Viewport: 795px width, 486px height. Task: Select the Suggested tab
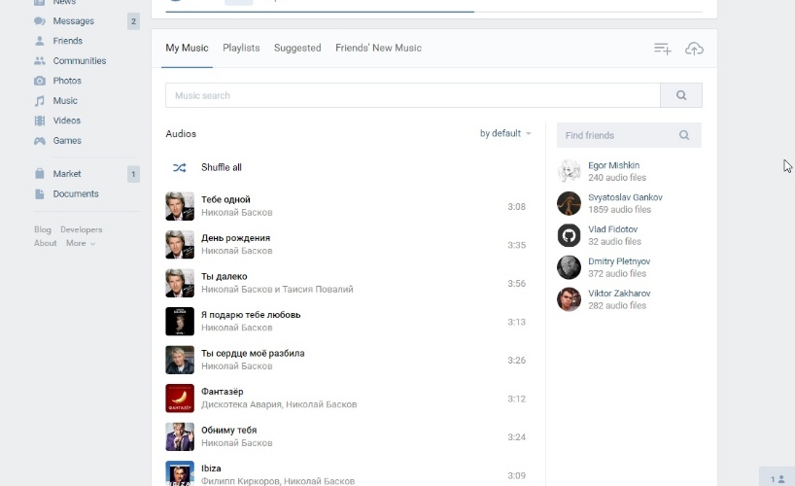click(x=297, y=48)
